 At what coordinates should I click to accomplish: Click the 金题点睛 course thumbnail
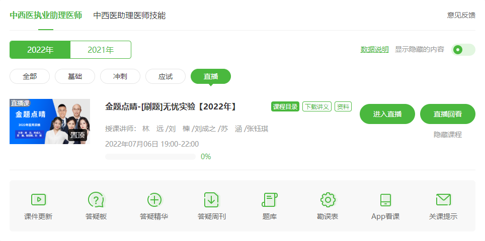[x=50, y=122]
